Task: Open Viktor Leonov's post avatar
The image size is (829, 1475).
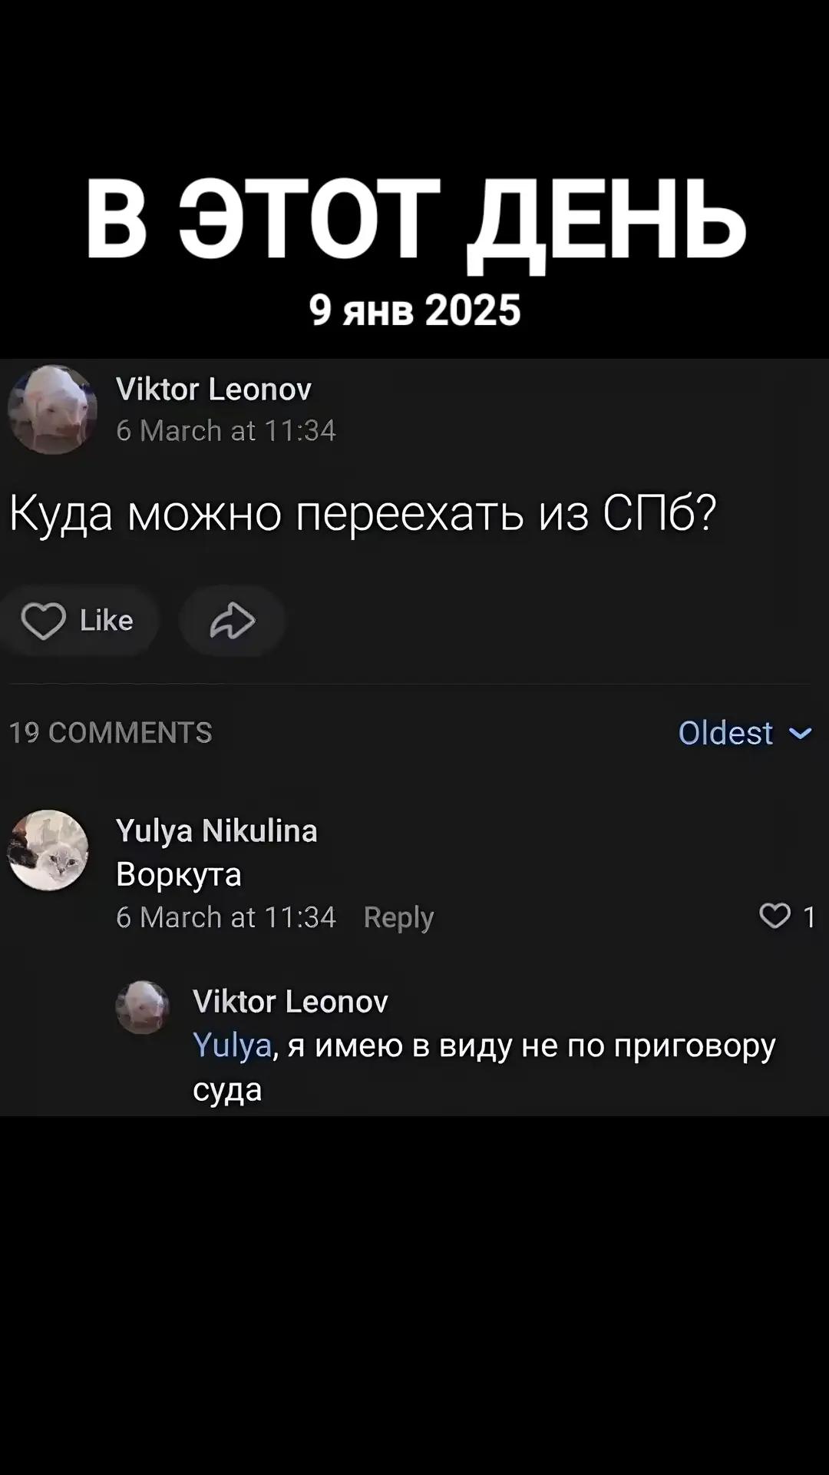Action: 52,409
